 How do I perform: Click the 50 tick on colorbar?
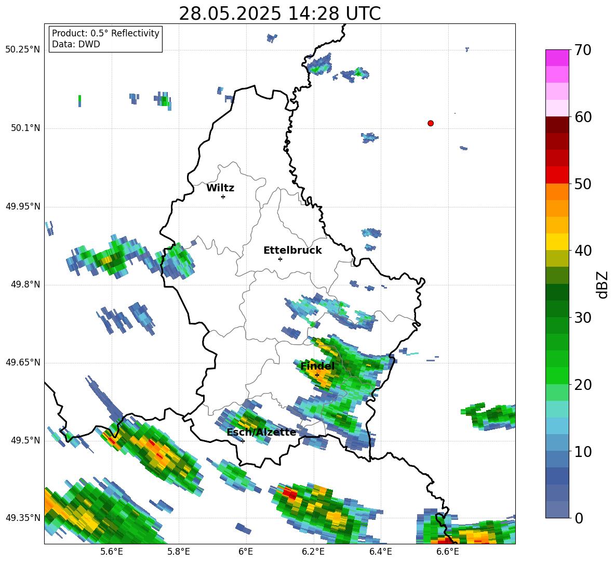(x=583, y=184)
